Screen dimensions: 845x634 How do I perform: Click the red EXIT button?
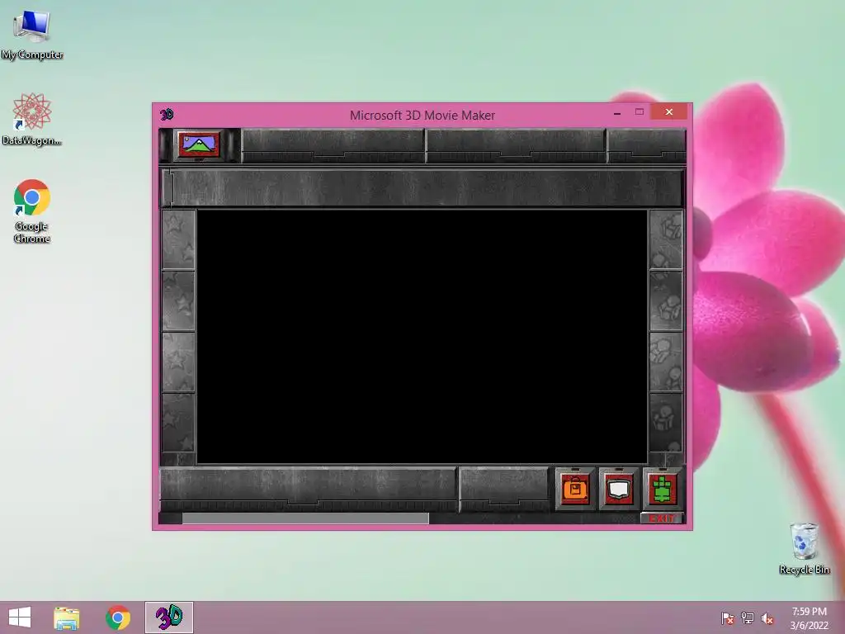(661, 518)
